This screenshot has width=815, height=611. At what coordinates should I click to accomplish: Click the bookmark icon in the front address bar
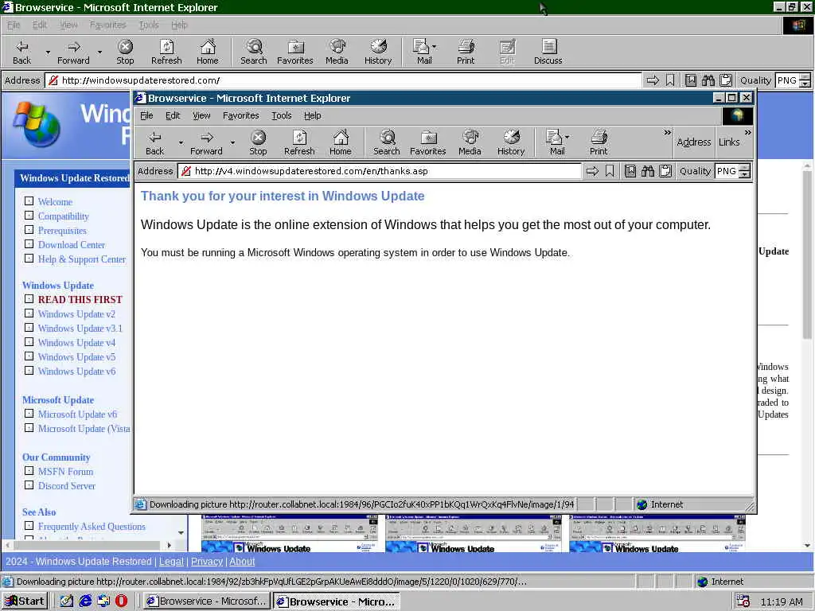click(x=610, y=171)
